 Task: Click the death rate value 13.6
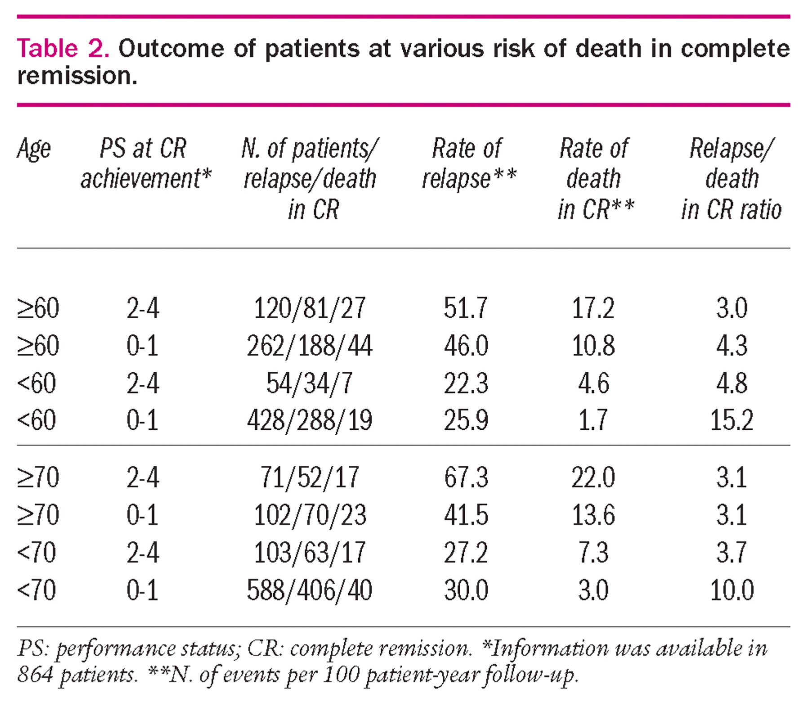click(593, 515)
